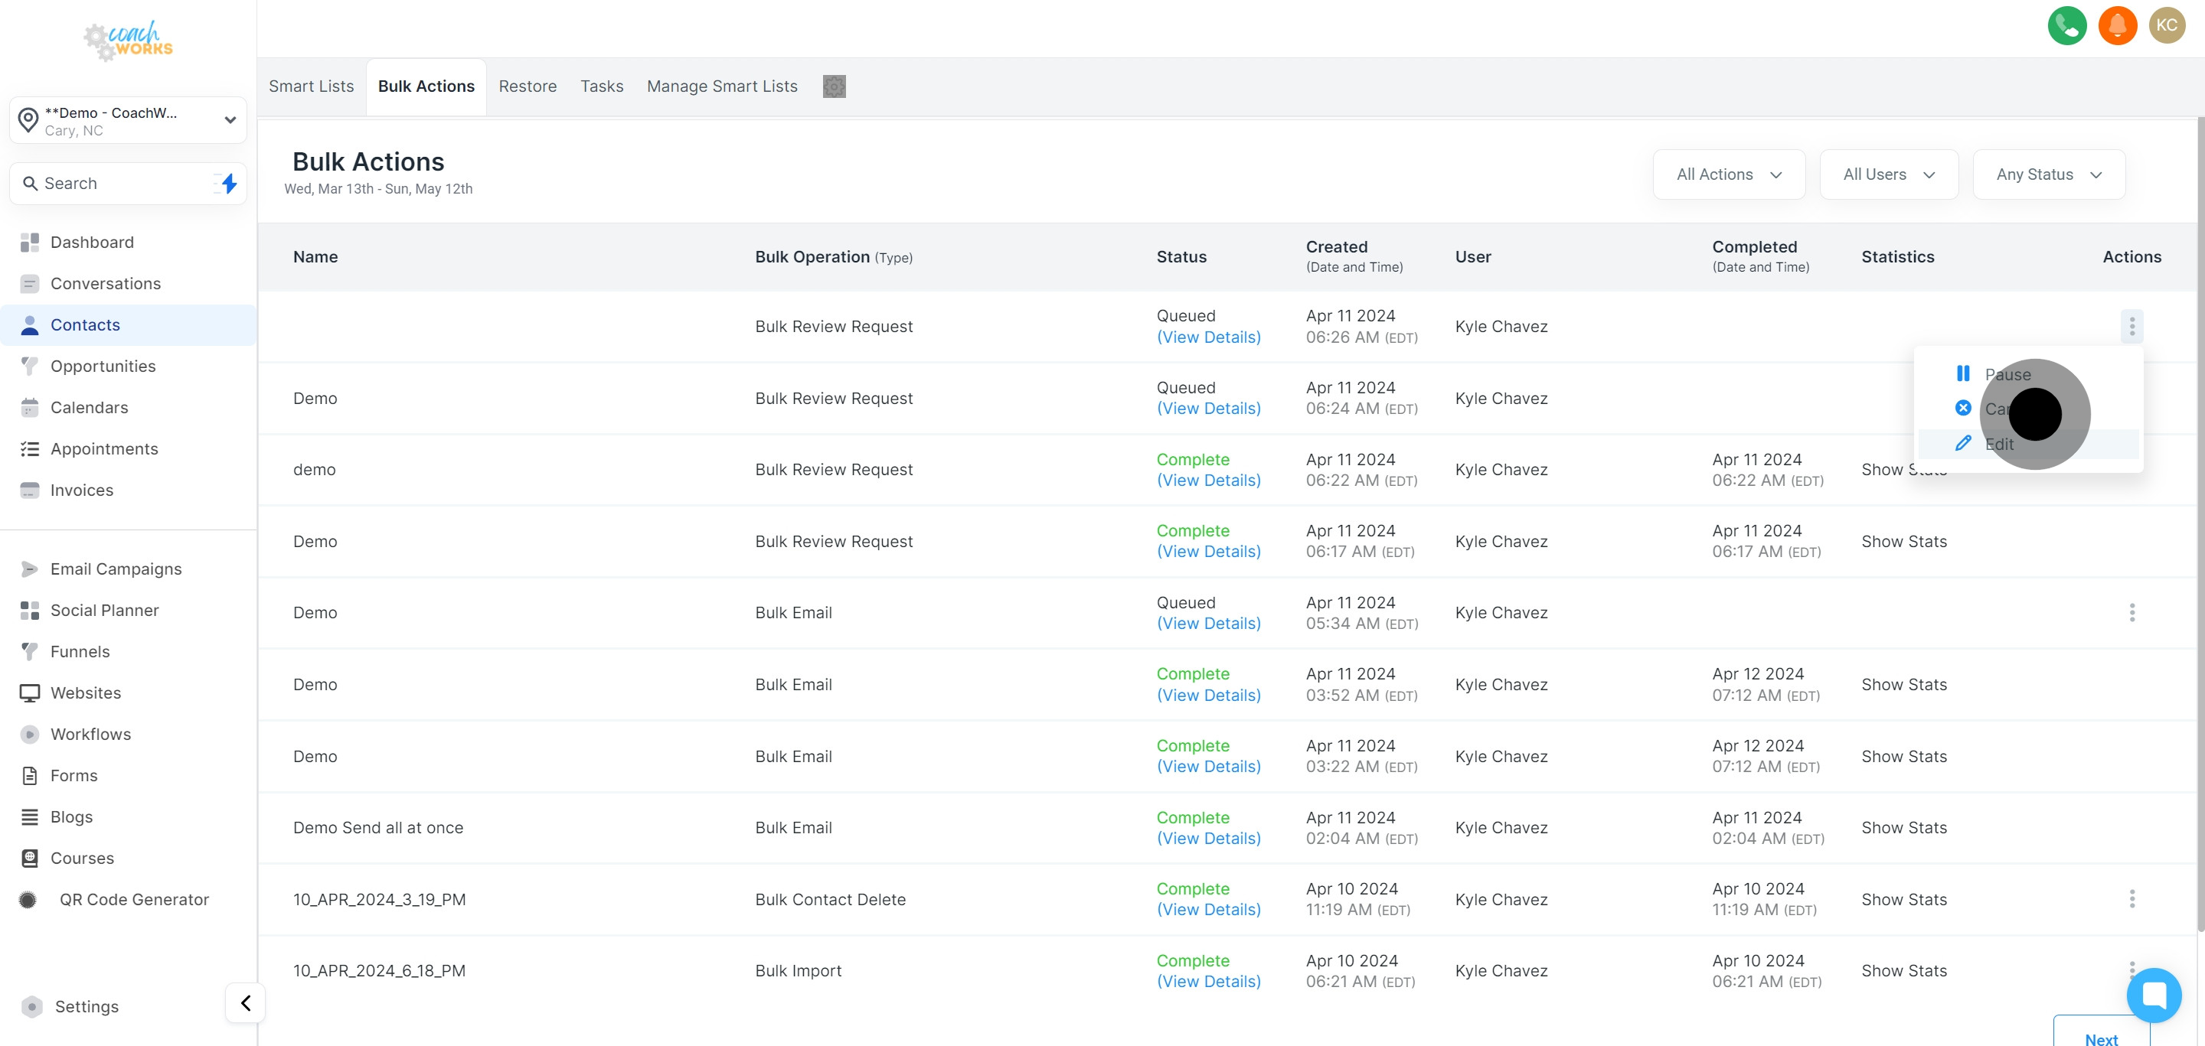Click Show Stats for Demo Send all at once

click(1903, 827)
